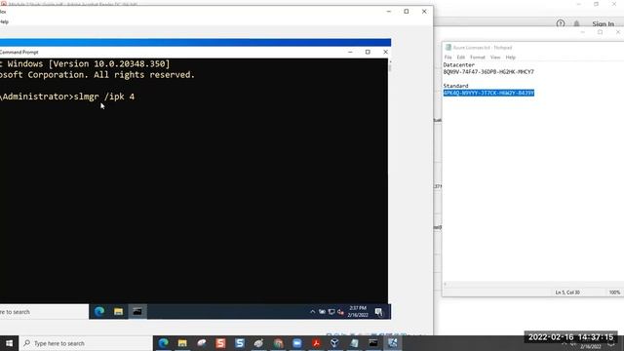Viewport: 624px width, 351px height.
Task: Open the orange S app on host taskbar
Action: click(220, 343)
